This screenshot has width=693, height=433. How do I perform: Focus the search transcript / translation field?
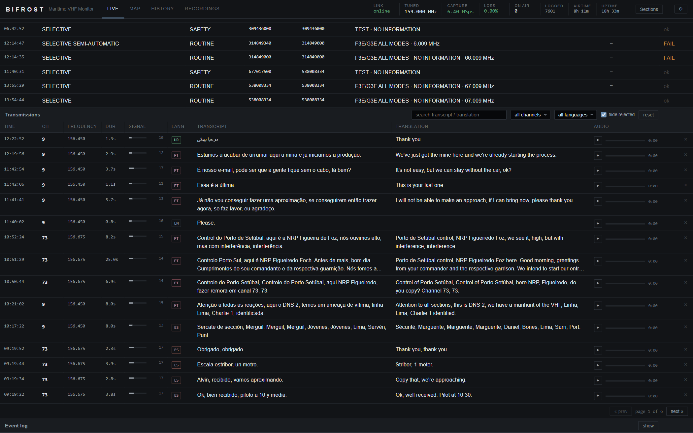click(x=459, y=115)
